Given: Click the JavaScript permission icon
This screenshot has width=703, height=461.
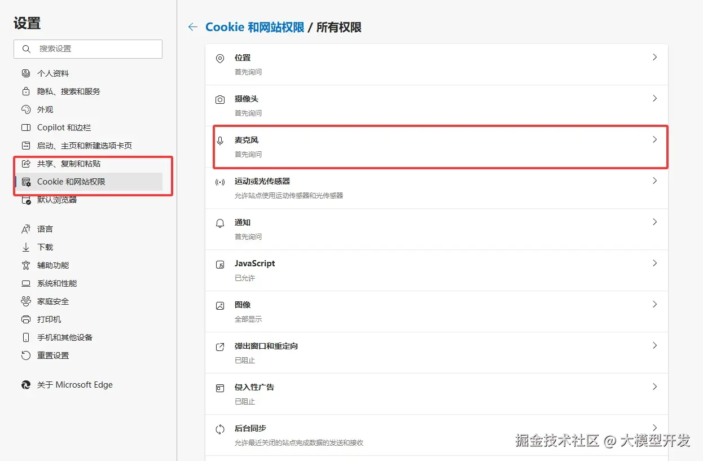Looking at the screenshot, I should [x=220, y=264].
